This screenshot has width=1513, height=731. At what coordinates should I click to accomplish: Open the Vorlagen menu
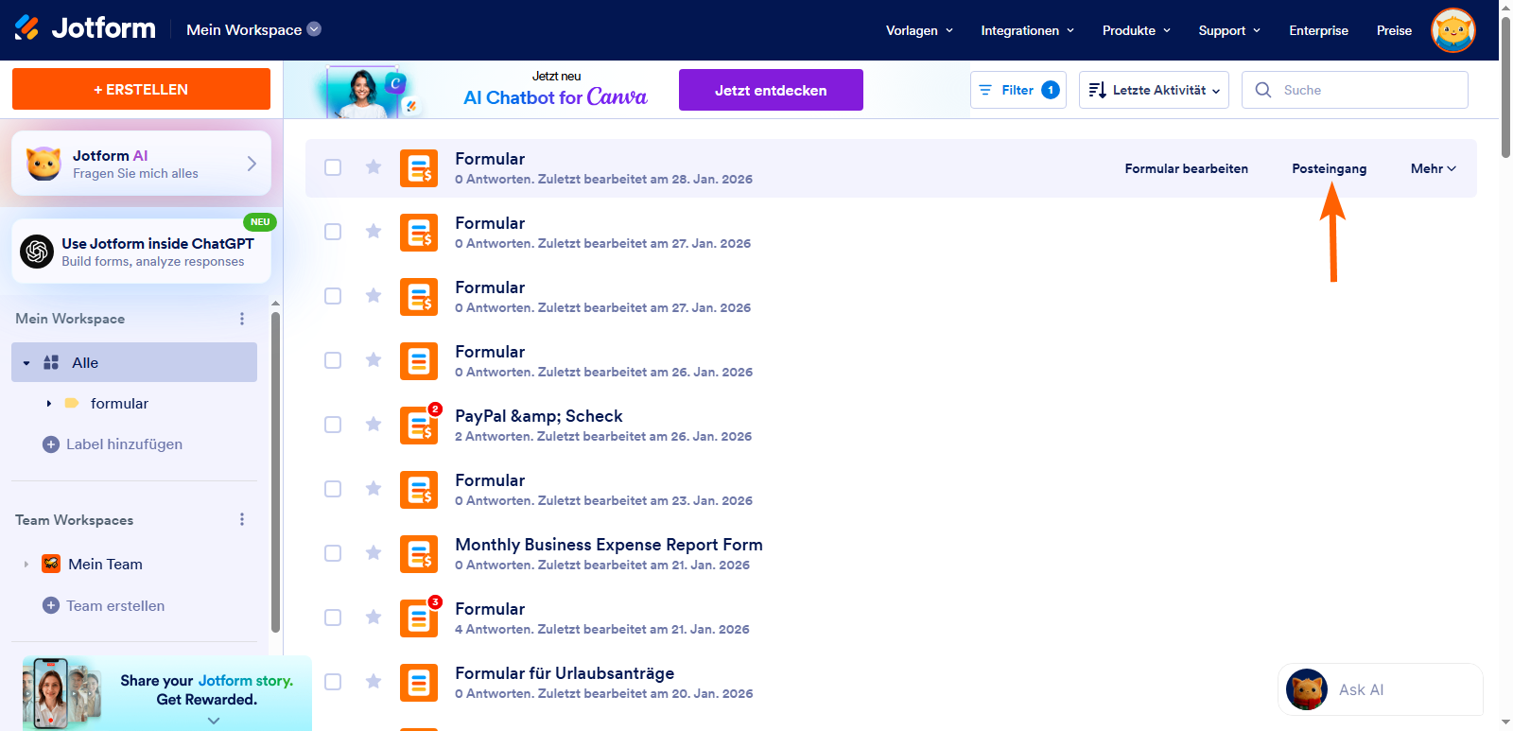(x=918, y=30)
